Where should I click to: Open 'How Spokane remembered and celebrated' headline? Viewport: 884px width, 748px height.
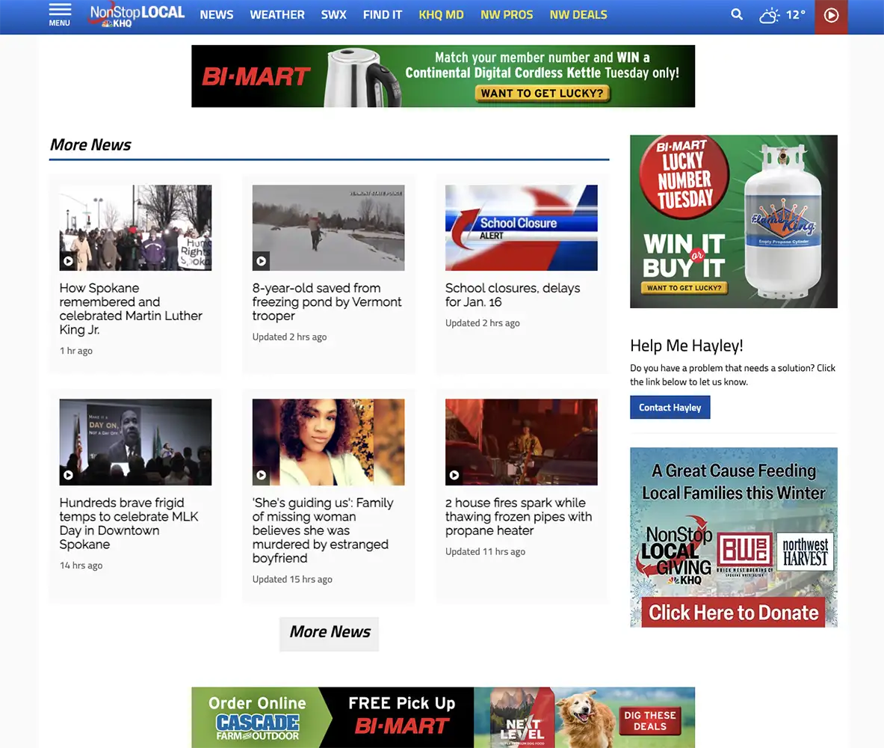coord(131,309)
